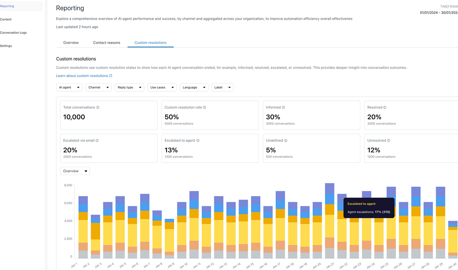The width and height of the screenshot is (458, 270).
Task: Click info icon next to Escalated via email
Action: tap(97, 141)
